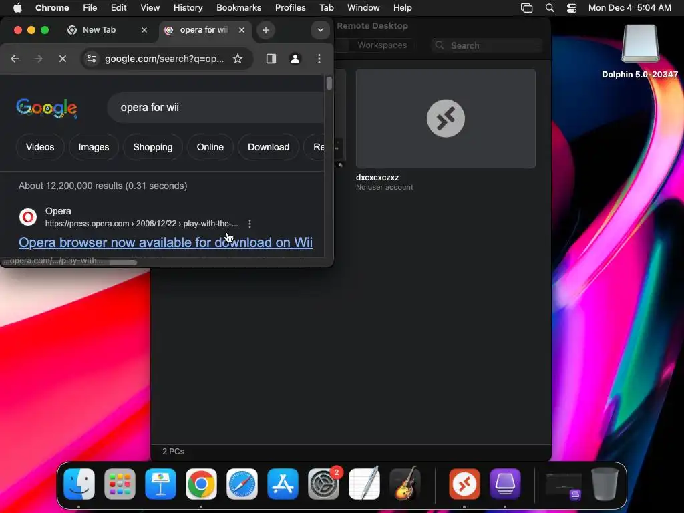
Task: Open Control Center in the menu bar
Action: (x=572, y=8)
